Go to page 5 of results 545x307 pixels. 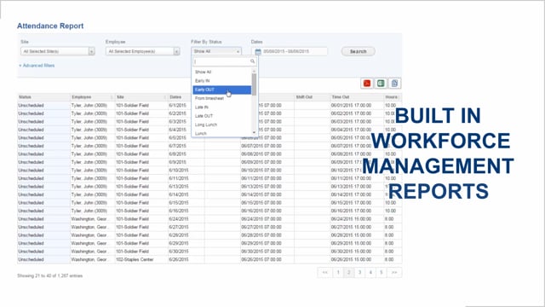tap(381, 272)
